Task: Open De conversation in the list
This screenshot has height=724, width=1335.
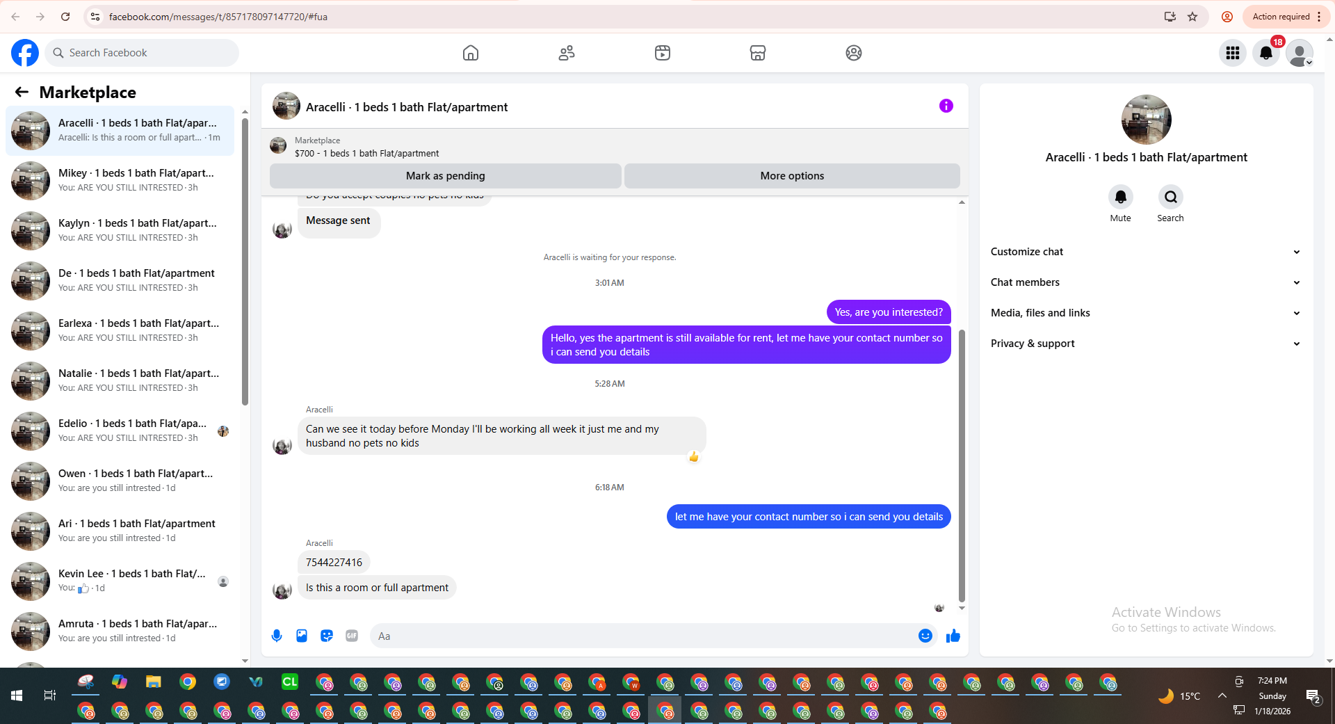Action: pos(120,281)
